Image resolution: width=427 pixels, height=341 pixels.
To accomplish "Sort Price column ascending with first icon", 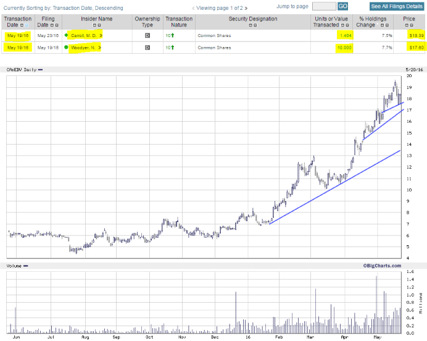I will [x=407, y=26].
